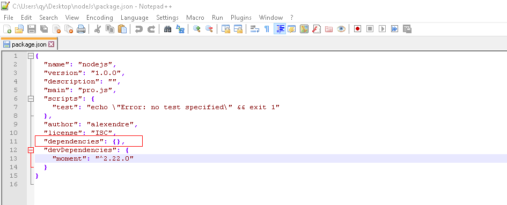
Task: Click the "license": "ISC" line
Action: coord(80,133)
